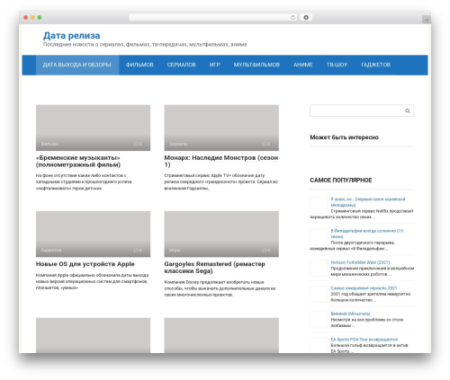This screenshot has height=380, width=450.
Task: Click the Может быть интересно heading
Action: pyautogui.click(x=344, y=137)
